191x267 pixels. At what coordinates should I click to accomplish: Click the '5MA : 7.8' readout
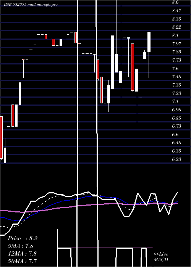point(21,246)
